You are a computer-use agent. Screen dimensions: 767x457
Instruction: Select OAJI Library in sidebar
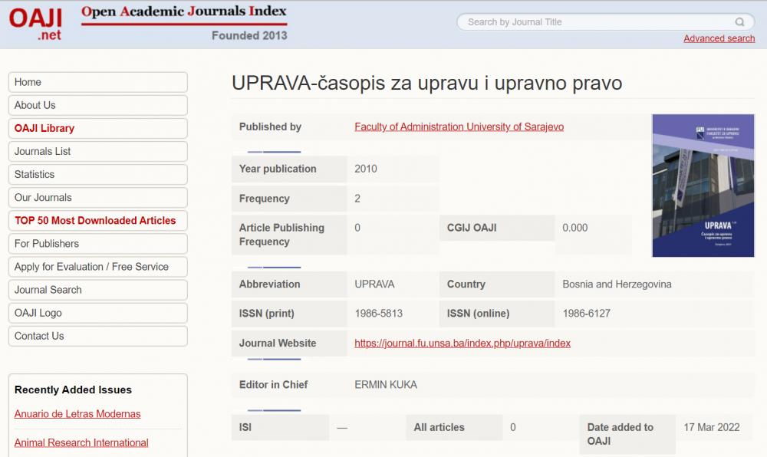(97, 128)
